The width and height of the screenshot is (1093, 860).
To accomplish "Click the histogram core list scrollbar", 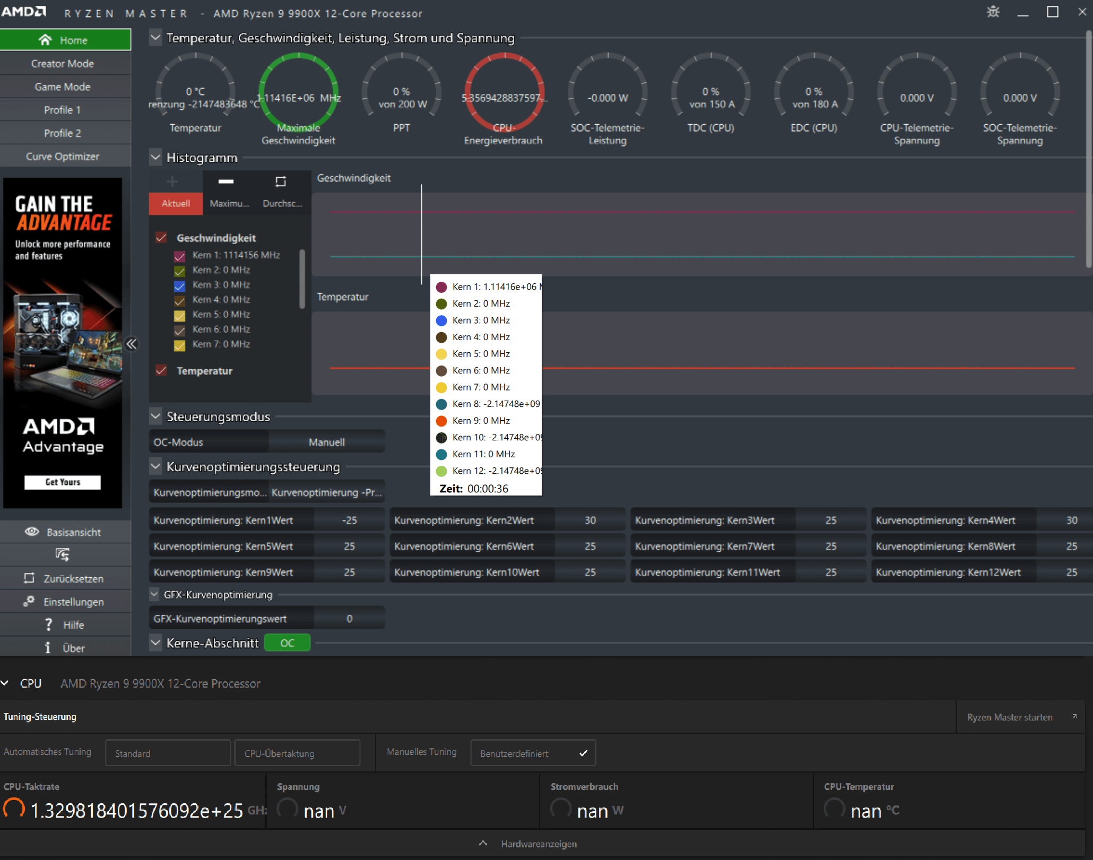I will click(302, 279).
